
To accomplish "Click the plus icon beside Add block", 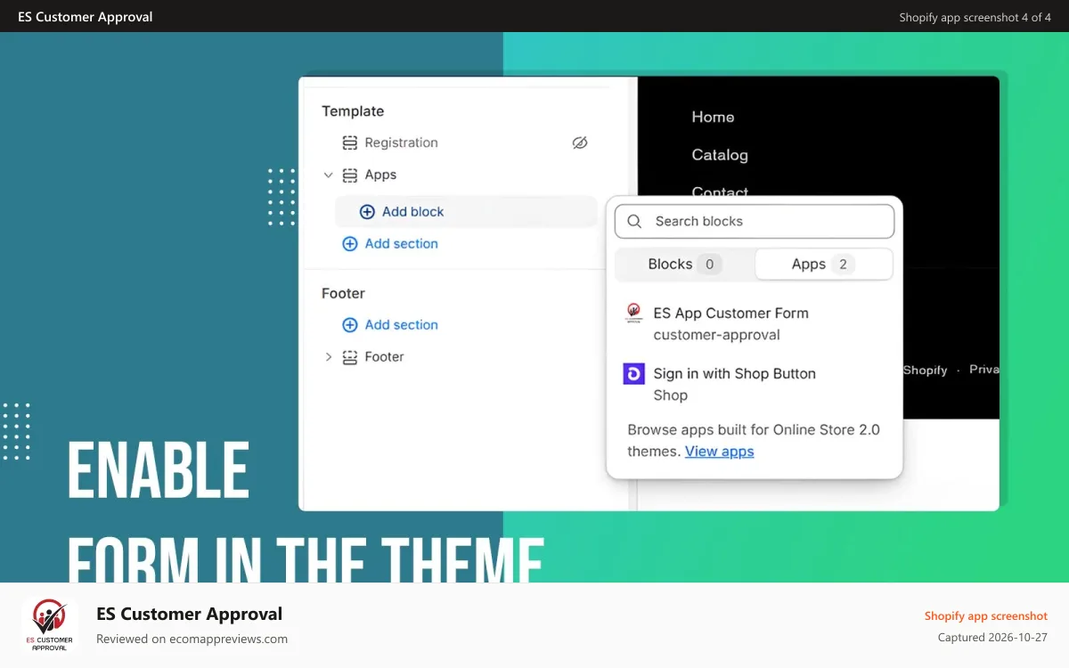I will pos(367,212).
